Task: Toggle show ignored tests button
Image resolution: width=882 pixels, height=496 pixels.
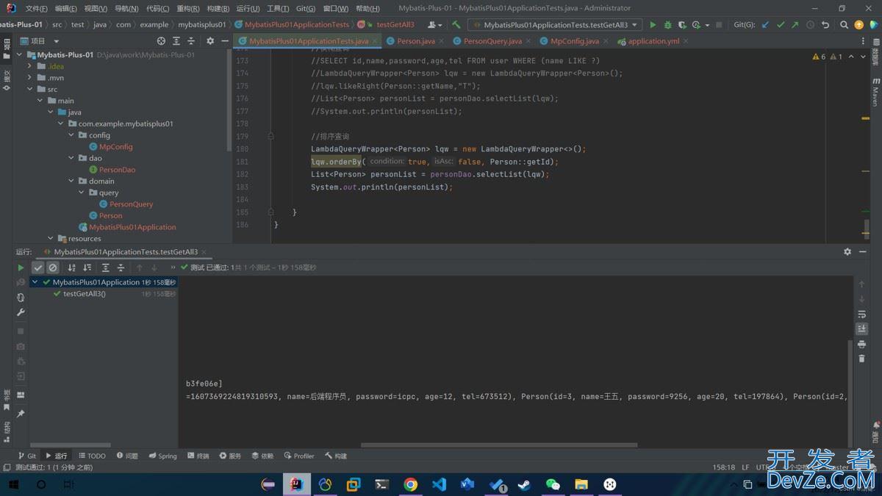Action: [53, 267]
